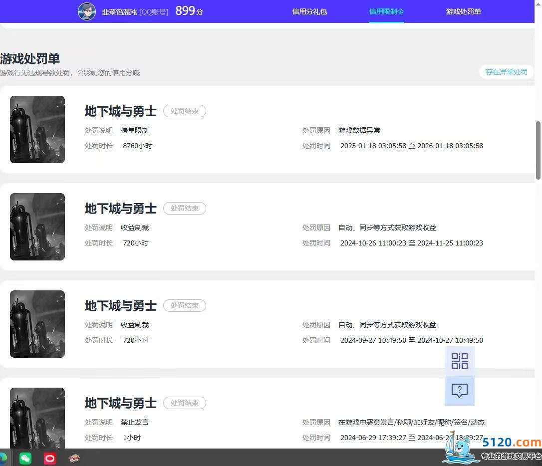Open the help question bubble icon
This screenshot has width=542, height=466.
click(x=459, y=391)
